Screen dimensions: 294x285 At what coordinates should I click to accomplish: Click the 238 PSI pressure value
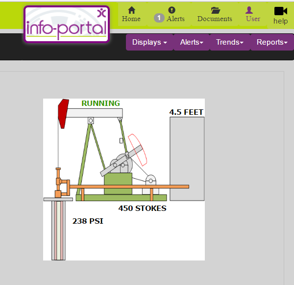click(88, 221)
